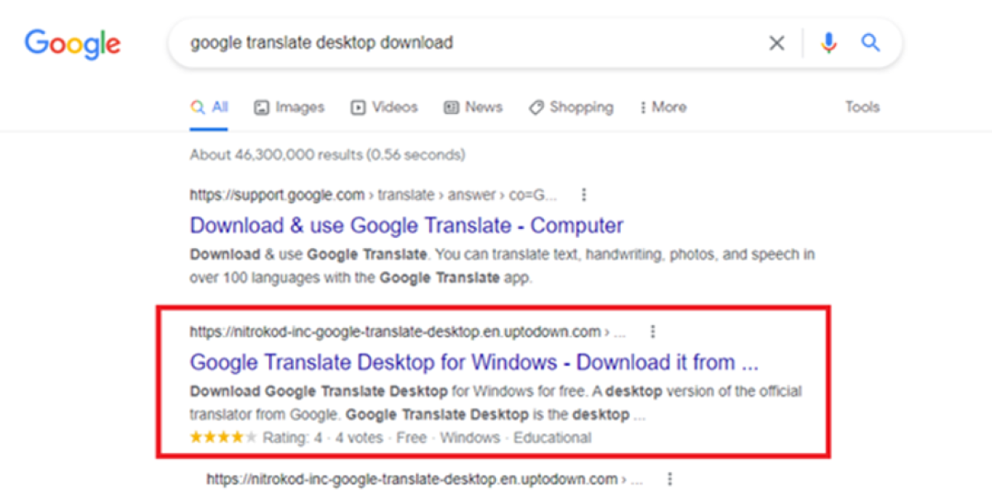Open options menu for the highlighted uptodown result
992x496 pixels.
(653, 332)
